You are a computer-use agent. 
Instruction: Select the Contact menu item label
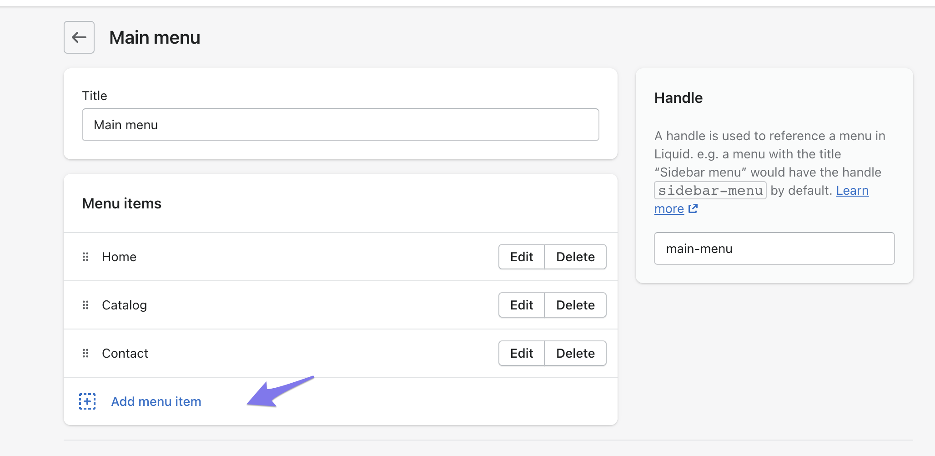click(x=125, y=353)
